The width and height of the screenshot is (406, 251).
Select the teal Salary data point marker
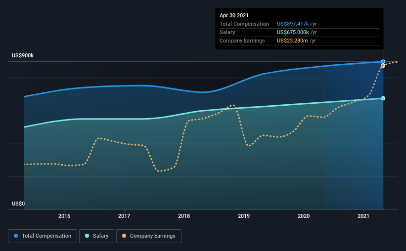(x=383, y=98)
